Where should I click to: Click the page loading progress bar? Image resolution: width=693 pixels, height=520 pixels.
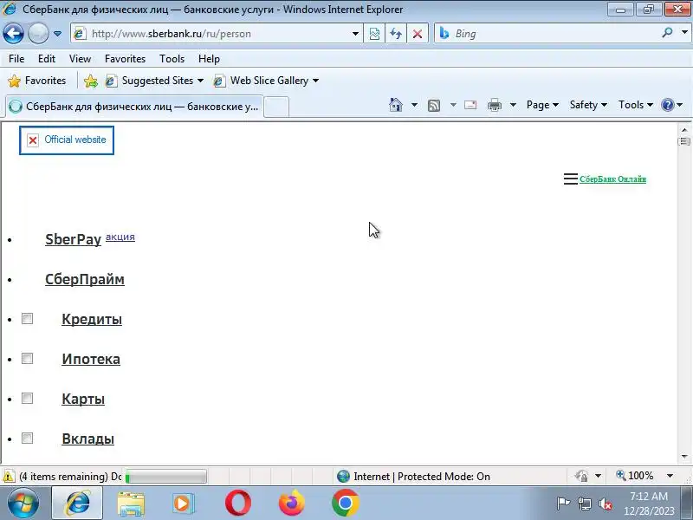pos(165,477)
